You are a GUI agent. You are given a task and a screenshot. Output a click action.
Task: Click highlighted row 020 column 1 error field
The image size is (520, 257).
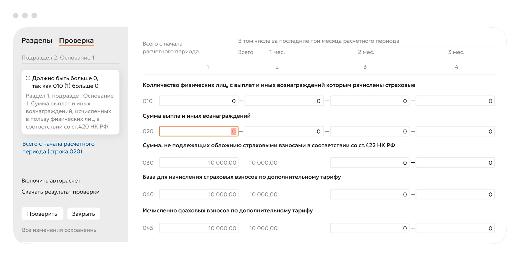199,131
